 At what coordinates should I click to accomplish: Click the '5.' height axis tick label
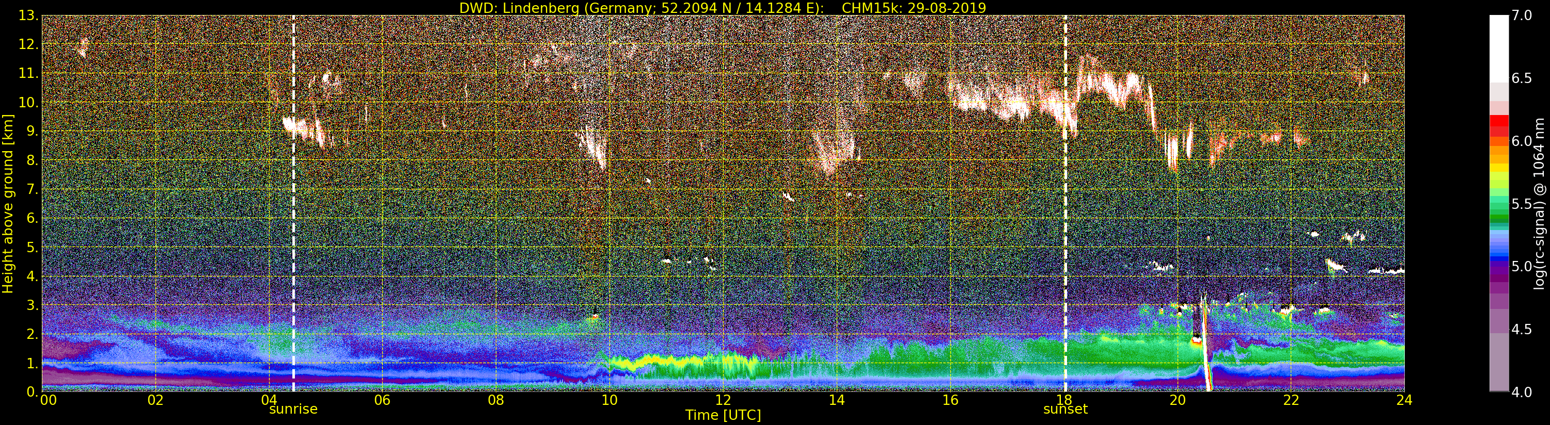(x=33, y=247)
